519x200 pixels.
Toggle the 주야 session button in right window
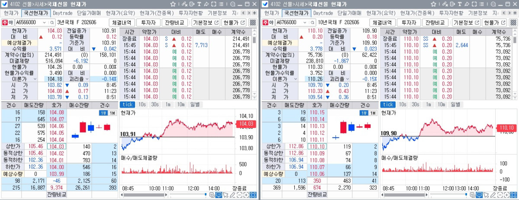268,22
